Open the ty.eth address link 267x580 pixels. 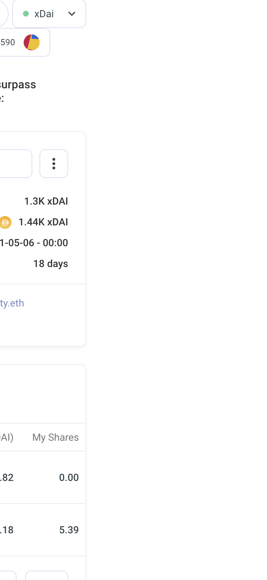12,303
